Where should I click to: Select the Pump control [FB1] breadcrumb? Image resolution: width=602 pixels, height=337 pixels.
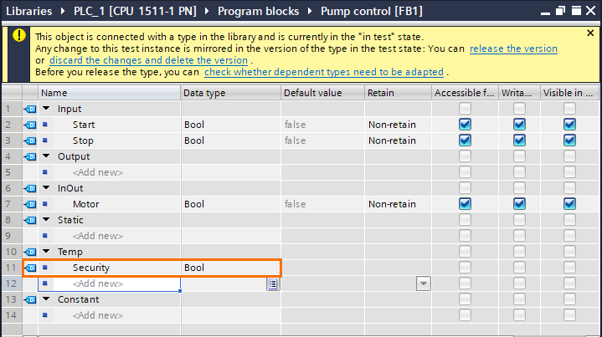[371, 11]
